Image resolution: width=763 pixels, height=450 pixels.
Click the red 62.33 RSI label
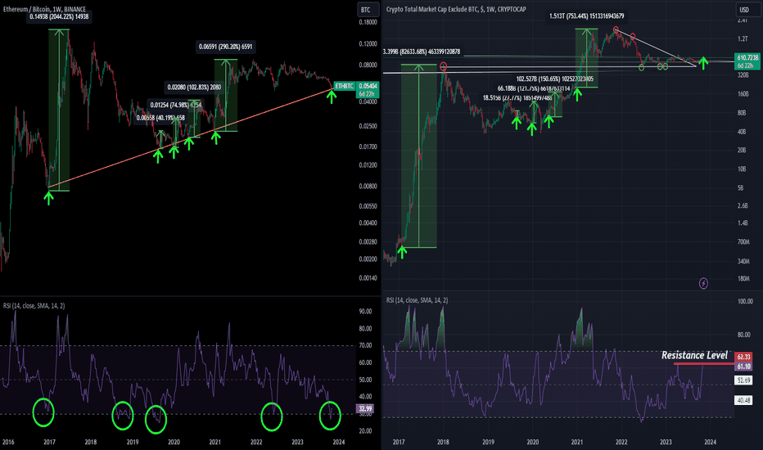point(743,357)
